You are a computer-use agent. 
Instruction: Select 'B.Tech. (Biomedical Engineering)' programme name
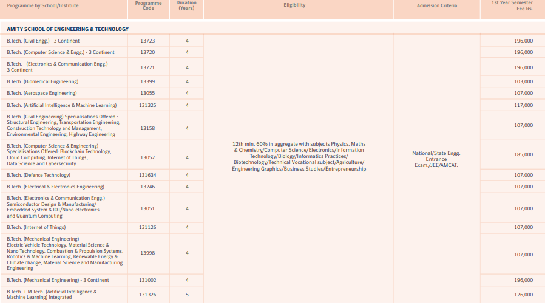(42, 81)
